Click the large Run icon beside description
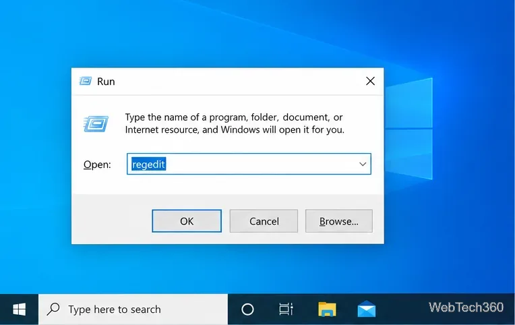The height and width of the screenshot is (325, 515). 96,124
